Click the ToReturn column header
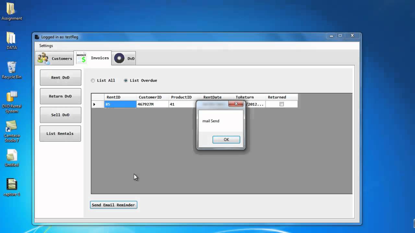 pos(249,97)
